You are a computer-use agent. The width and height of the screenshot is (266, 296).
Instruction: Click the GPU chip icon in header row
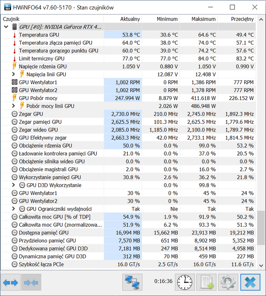point(15,27)
